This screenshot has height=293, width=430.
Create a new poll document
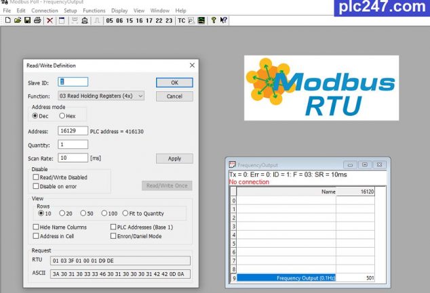click(x=8, y=20)
